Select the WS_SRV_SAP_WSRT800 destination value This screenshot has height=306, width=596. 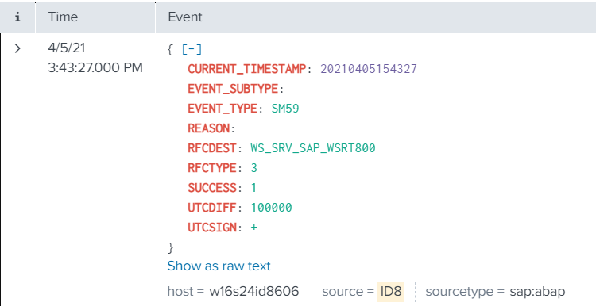[313, 148]
